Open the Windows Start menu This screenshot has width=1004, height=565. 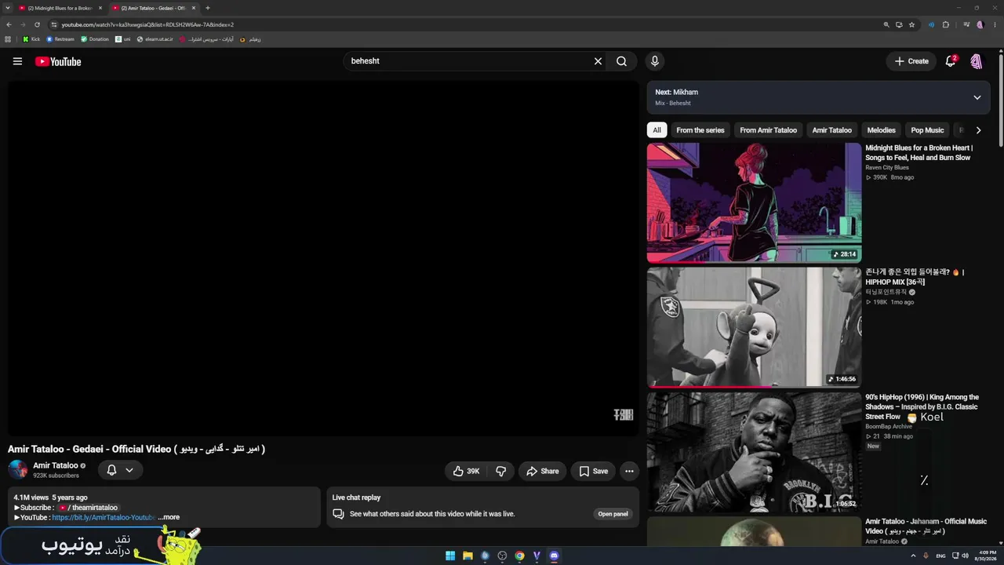[450, 556]
